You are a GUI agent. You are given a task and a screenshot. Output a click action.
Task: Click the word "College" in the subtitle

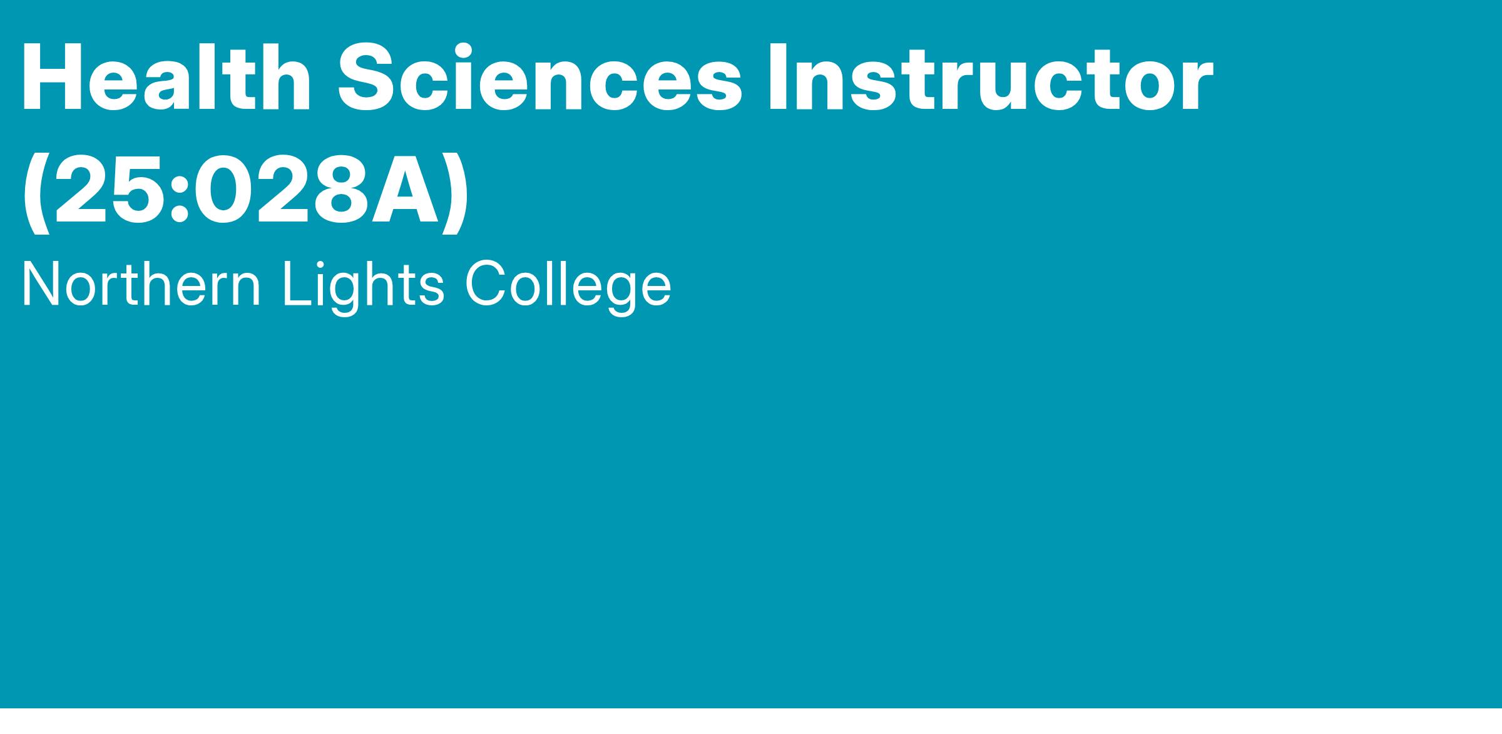pos(568,285)
